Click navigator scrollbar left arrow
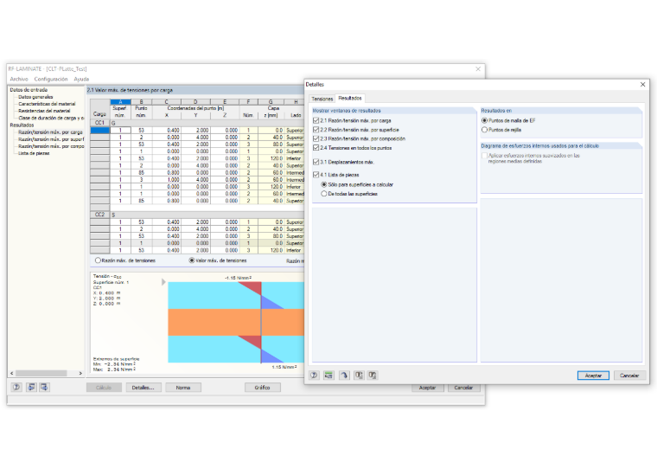Screen dimensions: 657x469 pos(12,373)
